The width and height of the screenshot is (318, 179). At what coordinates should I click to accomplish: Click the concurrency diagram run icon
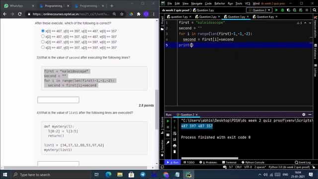coord(301,10)
